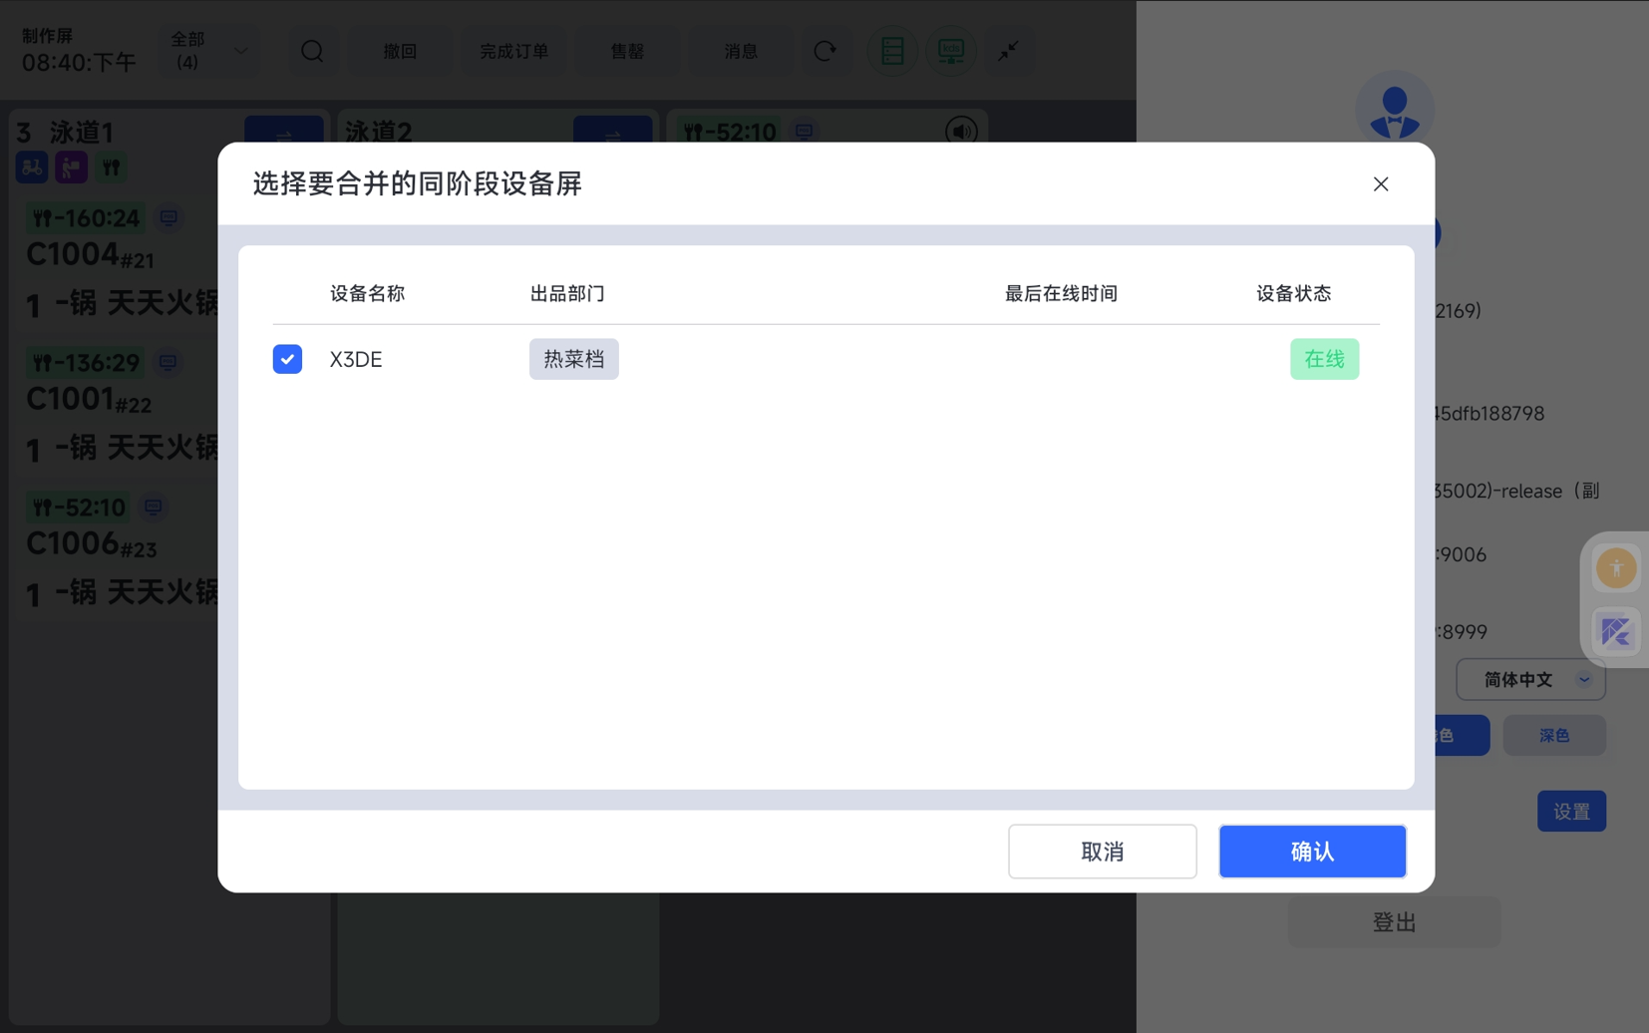Screen dimensions: 1649x1033
Task: Click the refresh icon in toolbar
Action: point(824,51)
